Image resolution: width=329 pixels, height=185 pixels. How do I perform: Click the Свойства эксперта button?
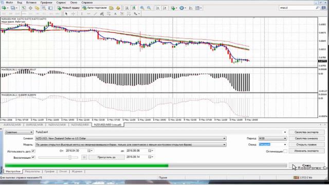coord(306,132)
